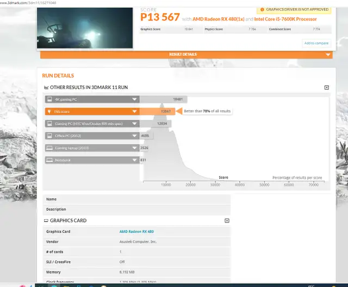Click the browser address bar URL
This screenshot has height=287, width=348.
coord(28,3)
